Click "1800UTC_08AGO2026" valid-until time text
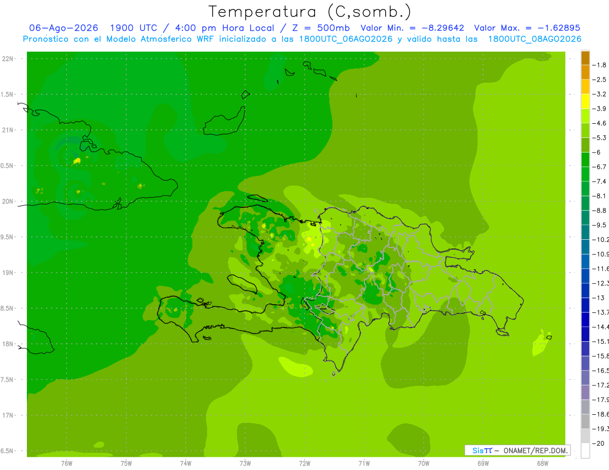Viewport: 609px width, 470px height. pos(535,39)
